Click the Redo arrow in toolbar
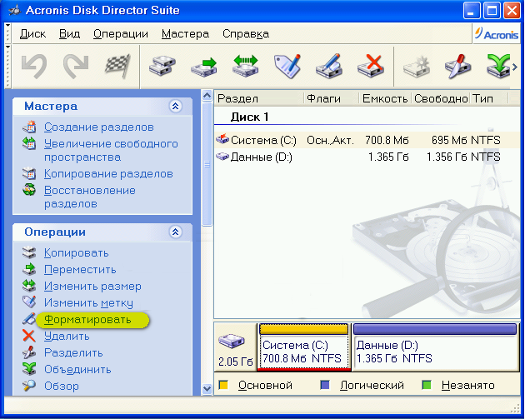This screenshot has height=419, width=525. (x=76, y=67)
